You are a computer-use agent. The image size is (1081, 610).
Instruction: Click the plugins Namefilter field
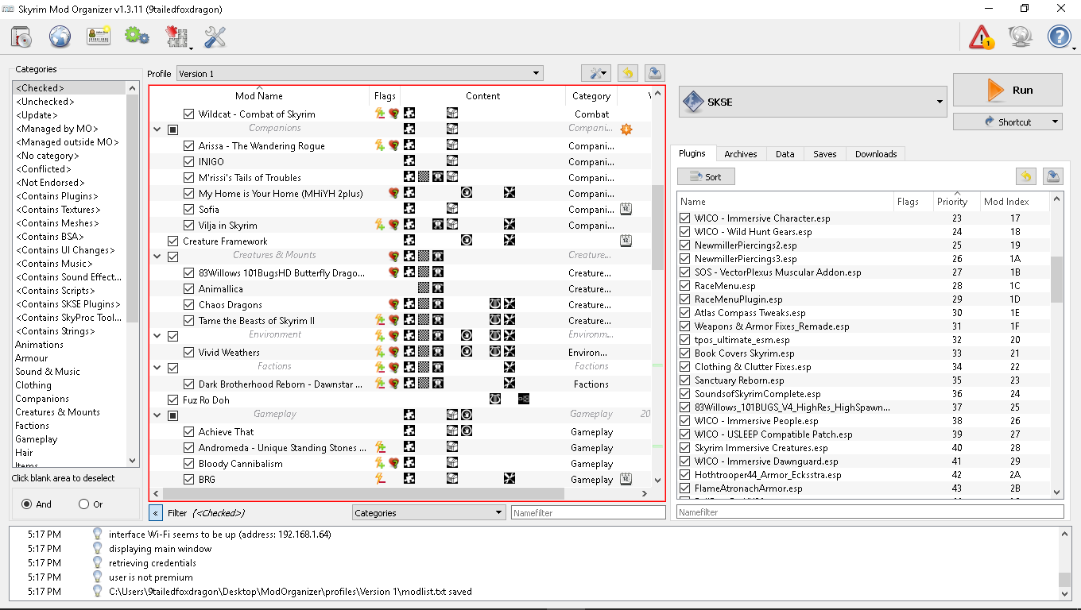pos(870,512)
